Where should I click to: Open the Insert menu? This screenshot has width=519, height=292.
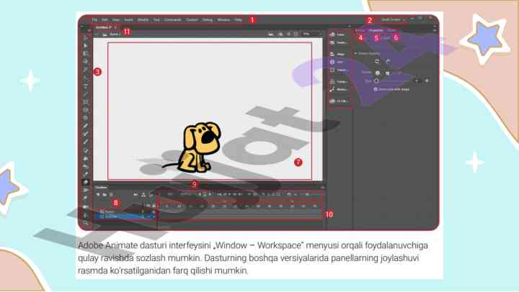128,20
